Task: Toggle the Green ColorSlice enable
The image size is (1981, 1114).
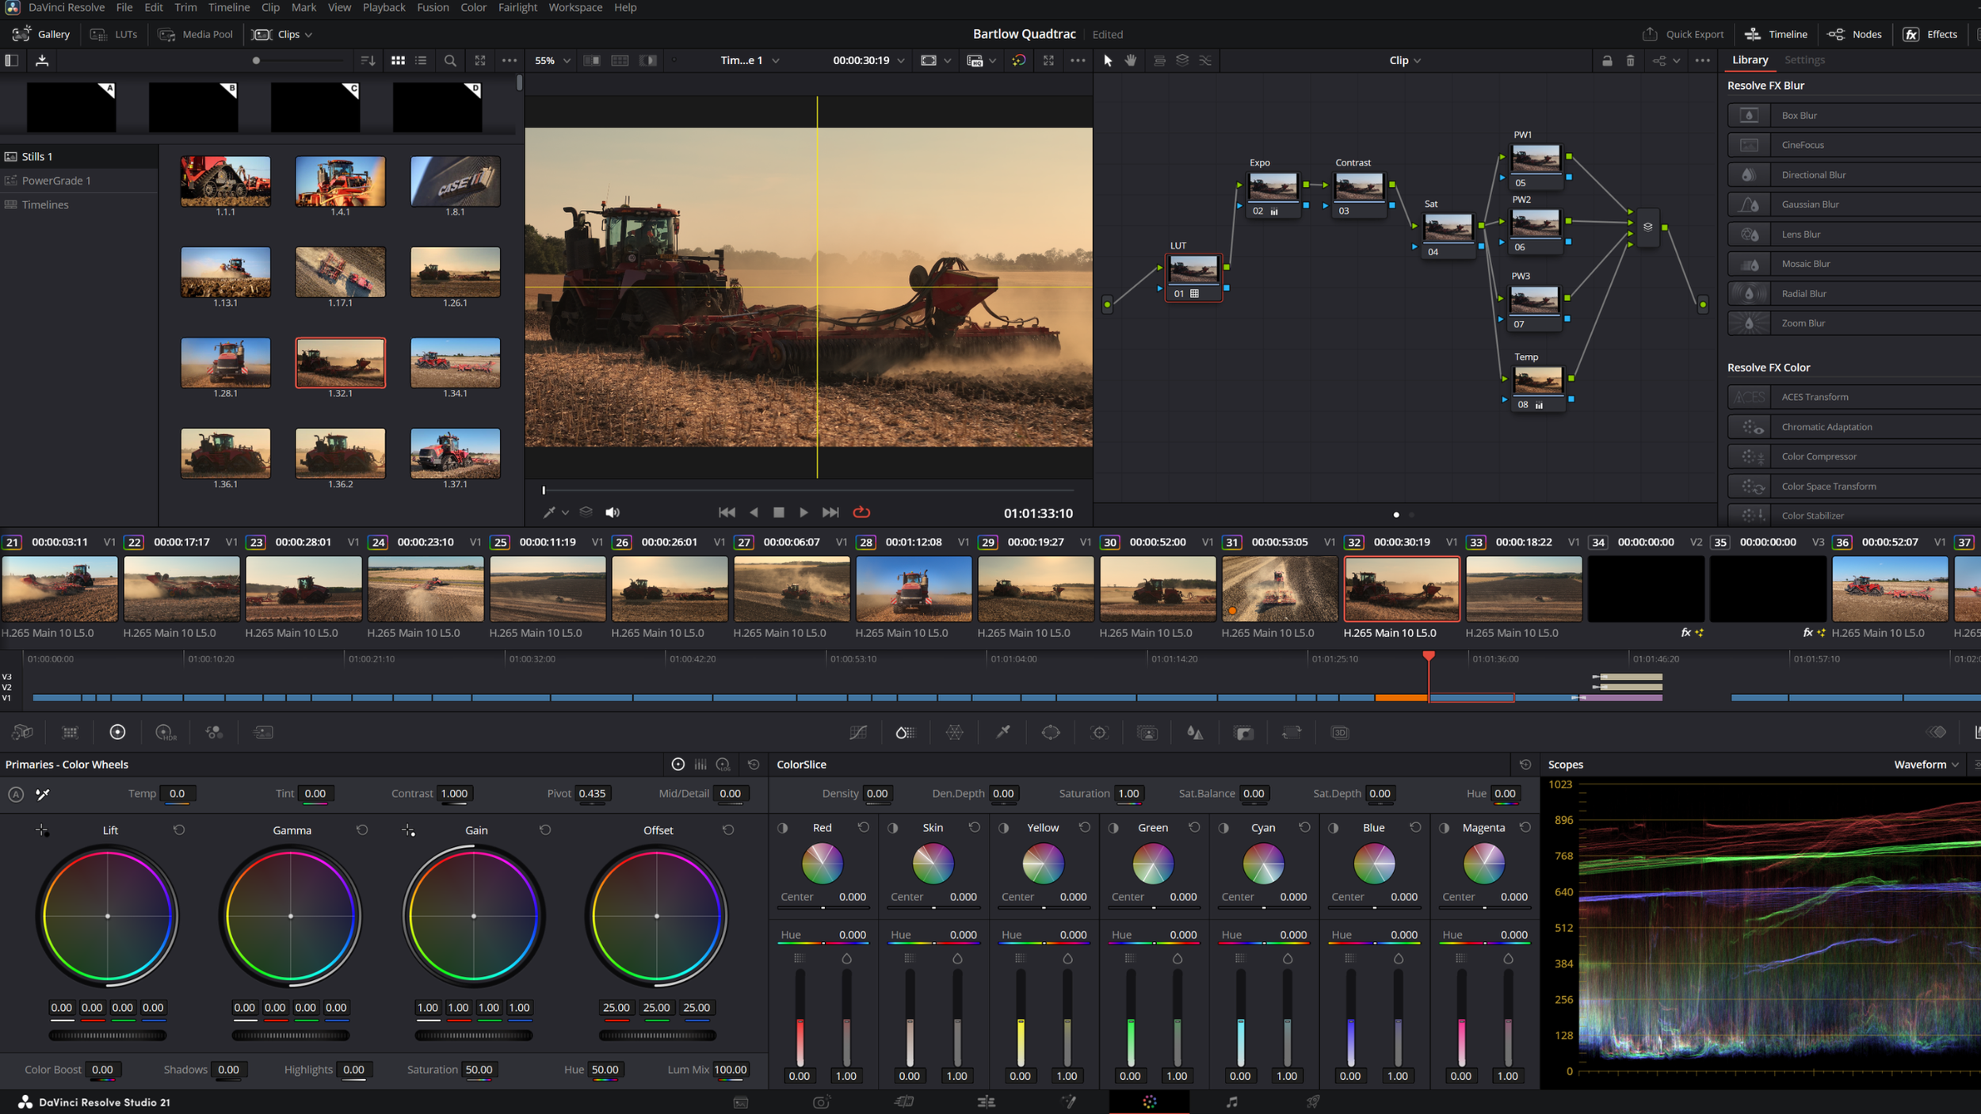Action: pos(1113,828)
